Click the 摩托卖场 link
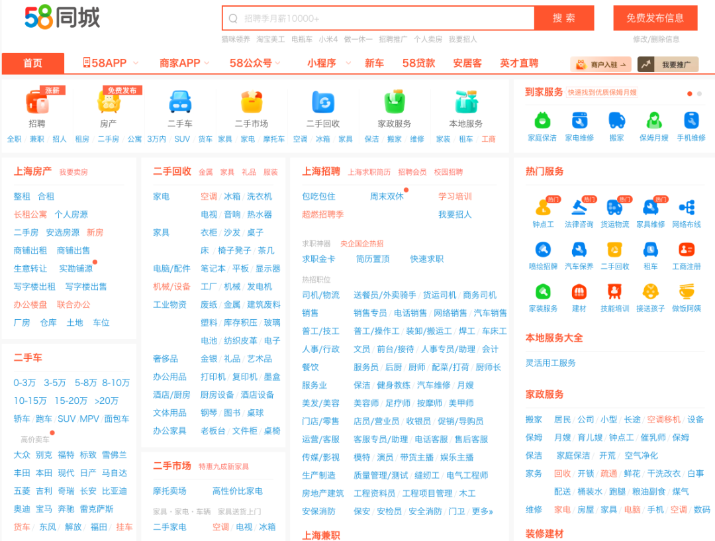715x541 pixels. point(169,491)
